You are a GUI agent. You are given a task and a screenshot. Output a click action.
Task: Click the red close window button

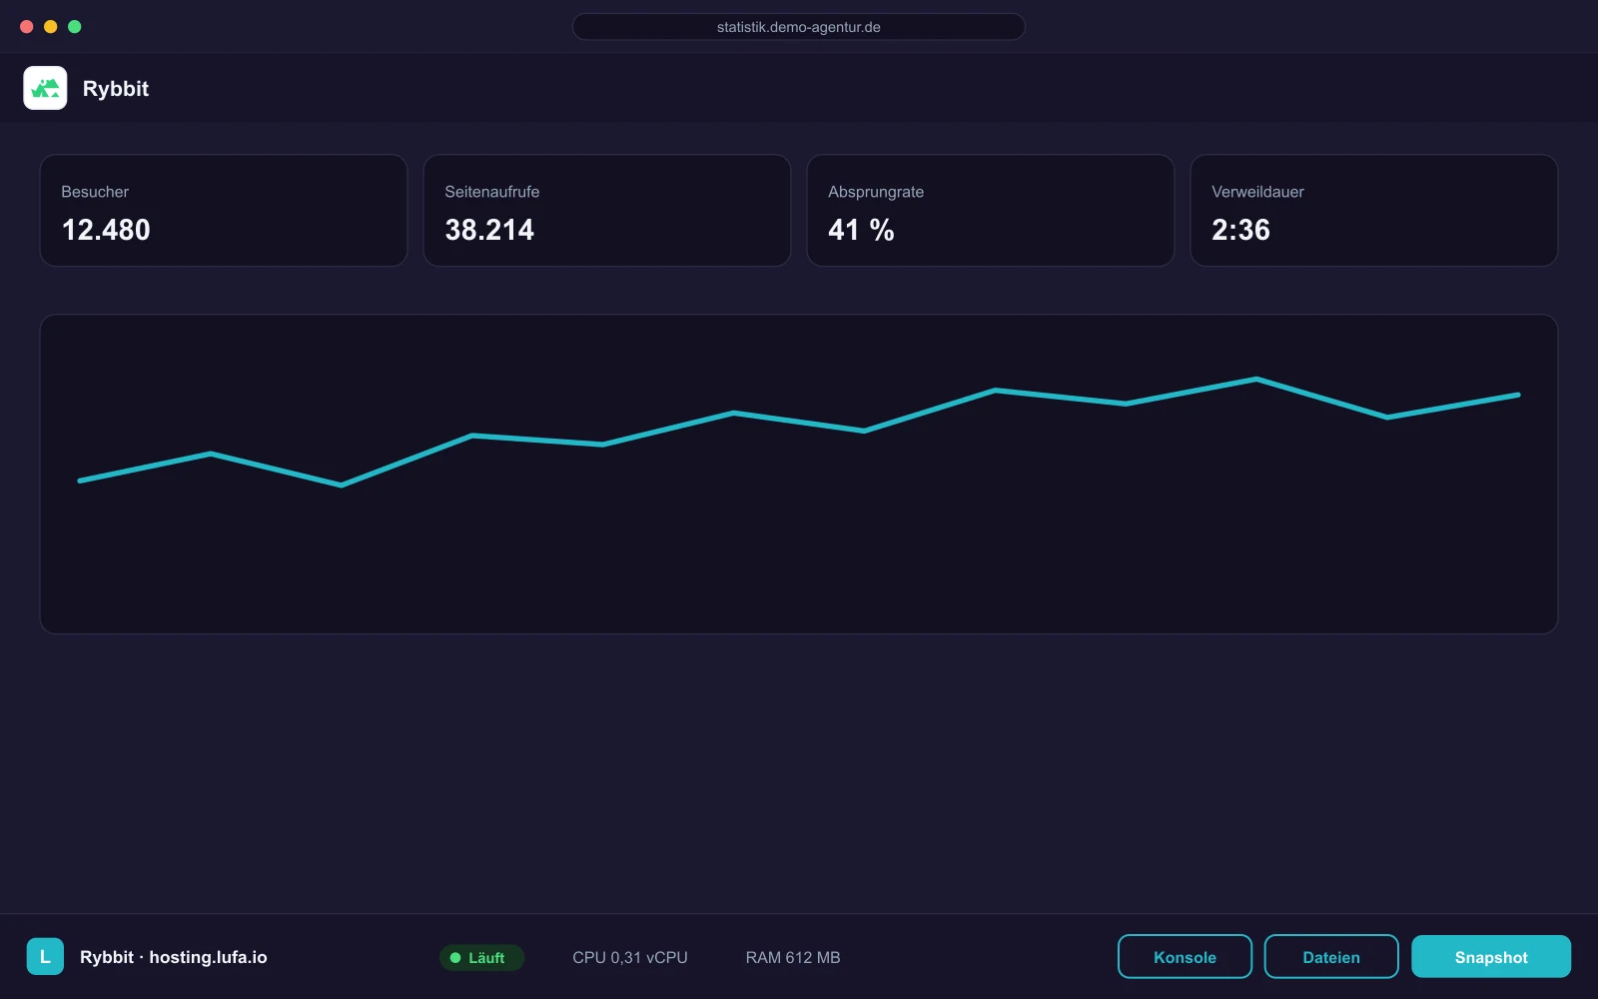tap(27, 27)
